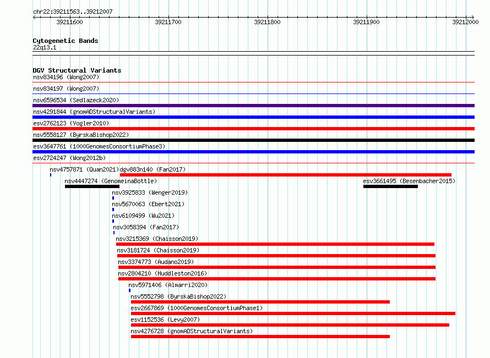Select the esv1152536 (Levy2007) red bar
The image size is (490, 358).
click(290, 325)
